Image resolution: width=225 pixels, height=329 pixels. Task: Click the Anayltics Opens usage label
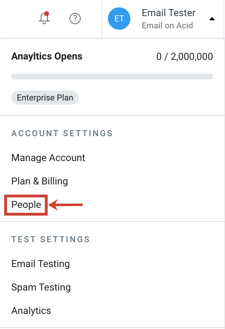47,56
